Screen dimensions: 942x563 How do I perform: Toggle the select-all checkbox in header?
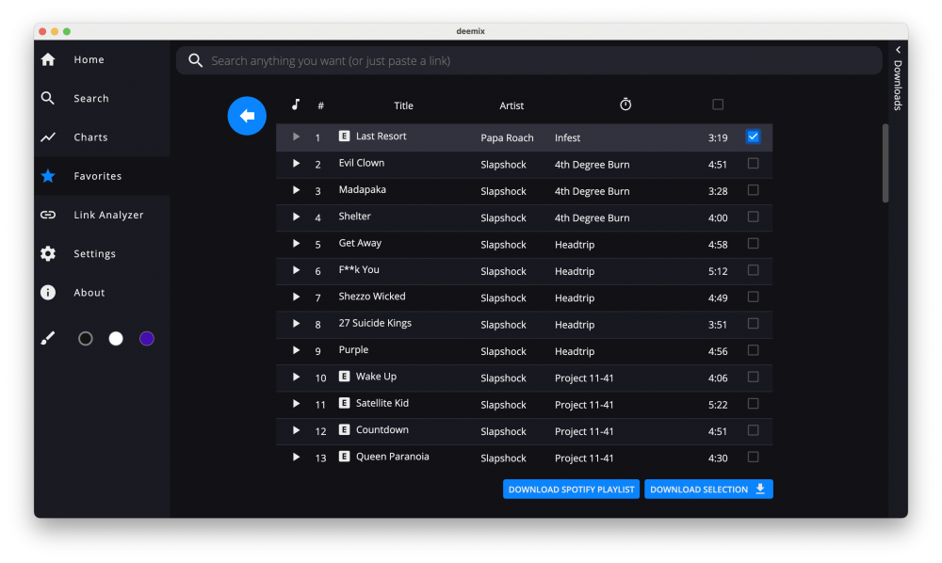coord(718,105)
